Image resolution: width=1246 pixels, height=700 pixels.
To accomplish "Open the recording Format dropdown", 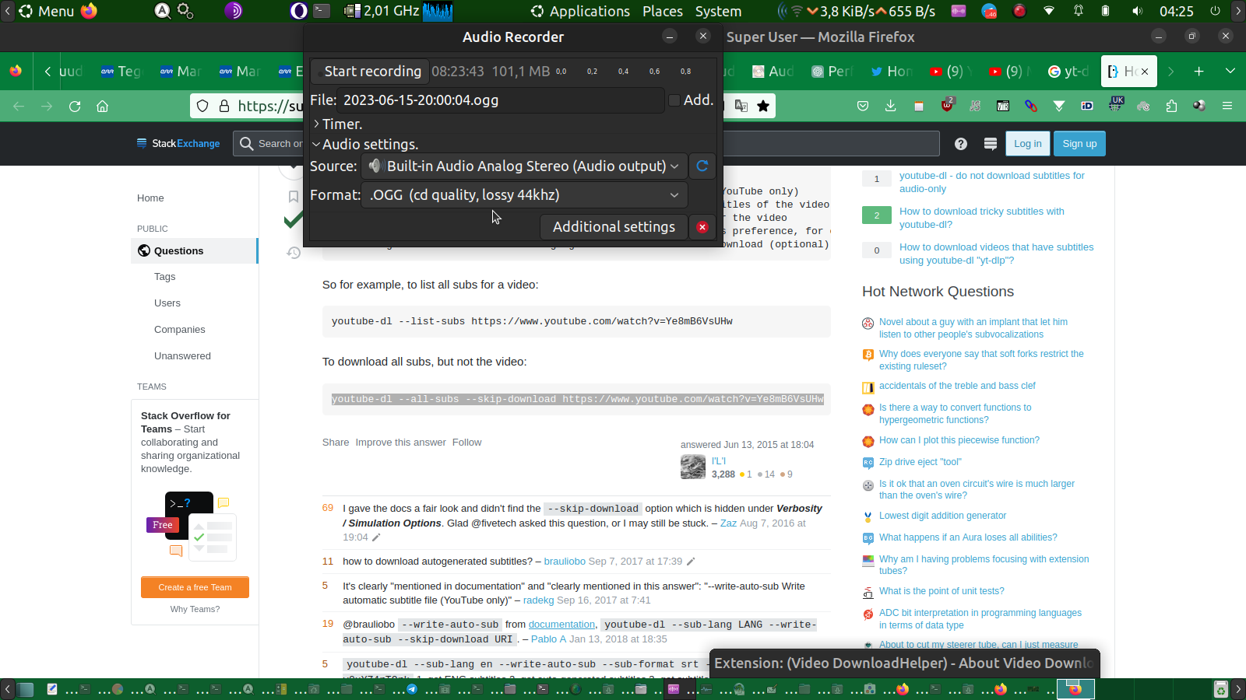I will [x=525, y=195].
